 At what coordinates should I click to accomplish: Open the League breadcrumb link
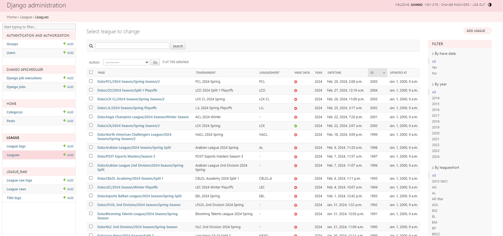tap(26, 17)
